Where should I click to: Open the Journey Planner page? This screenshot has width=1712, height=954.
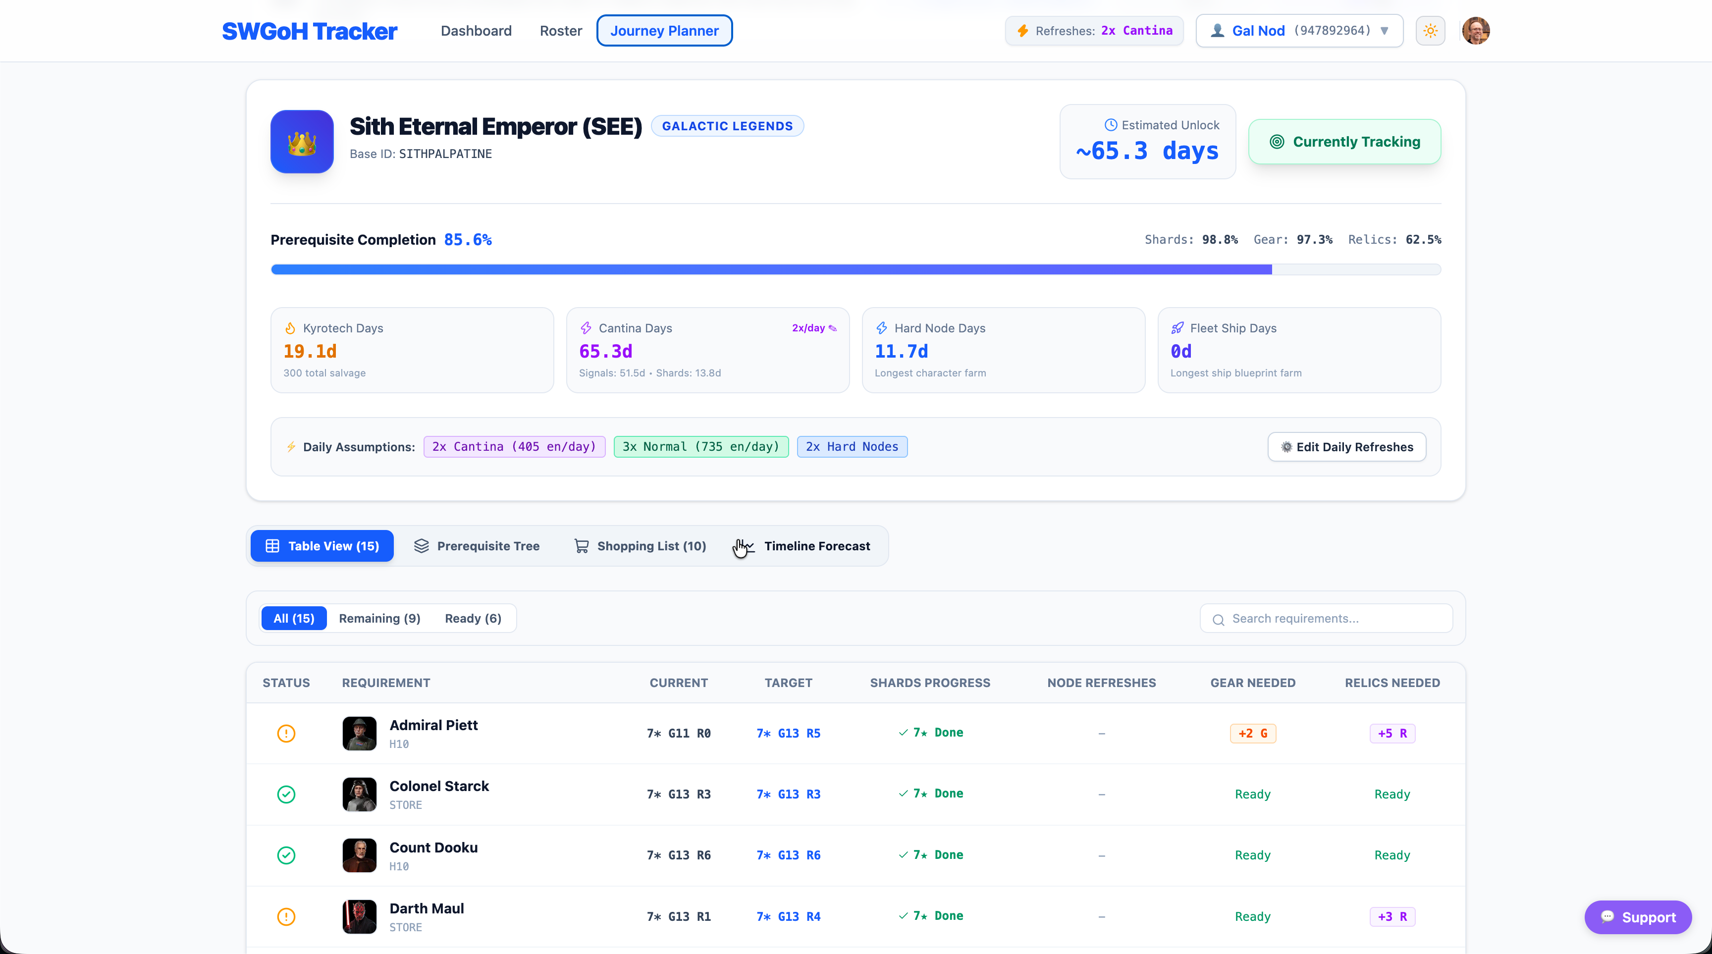coord(665,31)
